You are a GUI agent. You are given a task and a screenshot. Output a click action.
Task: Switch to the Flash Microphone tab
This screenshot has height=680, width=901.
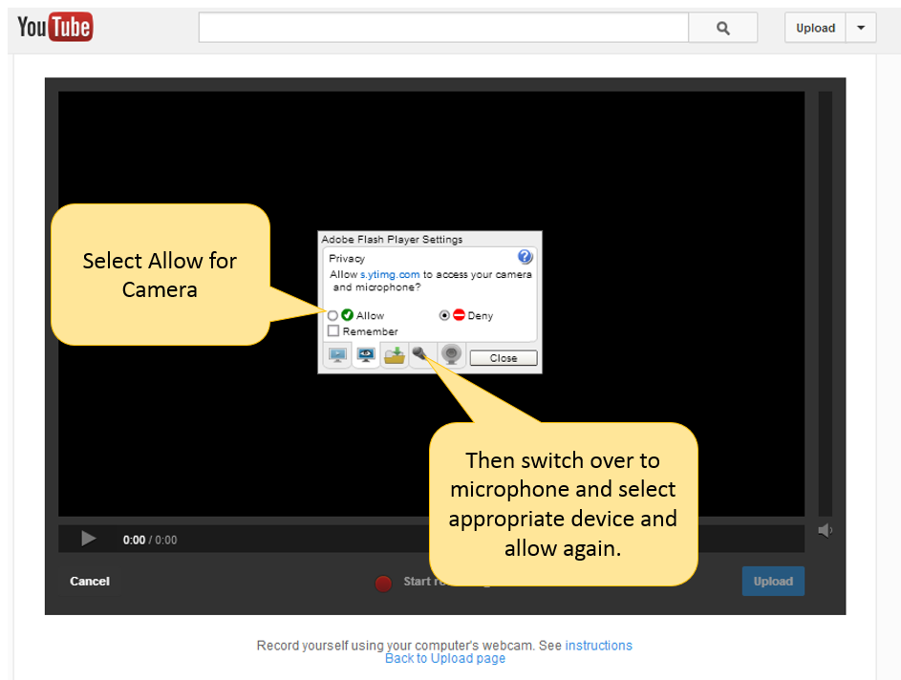click(x=421, y=355)
